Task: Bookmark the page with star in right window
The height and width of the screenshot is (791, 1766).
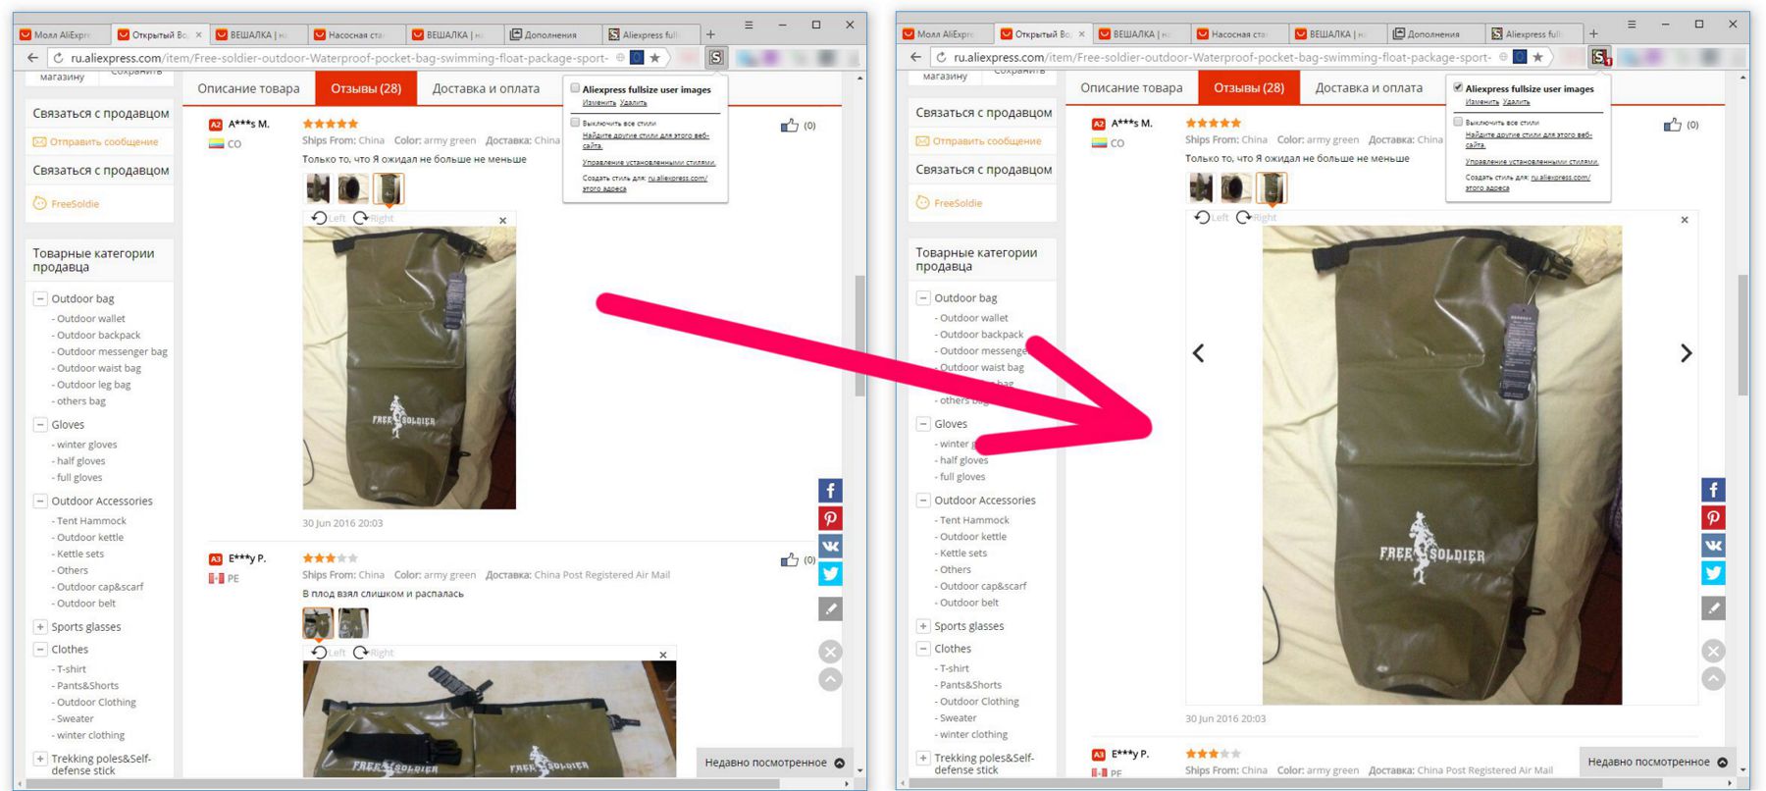Action: (x=1537, y=58)
